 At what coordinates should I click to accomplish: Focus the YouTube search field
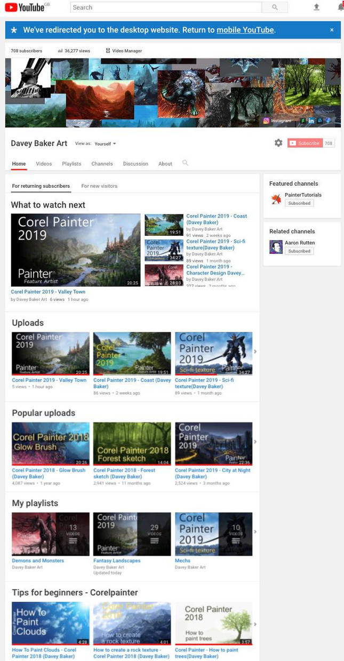[x=166, y=7]
